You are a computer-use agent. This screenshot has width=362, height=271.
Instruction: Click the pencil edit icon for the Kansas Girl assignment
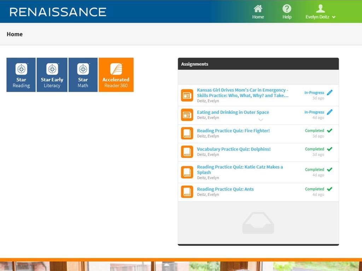pos(329,92)
